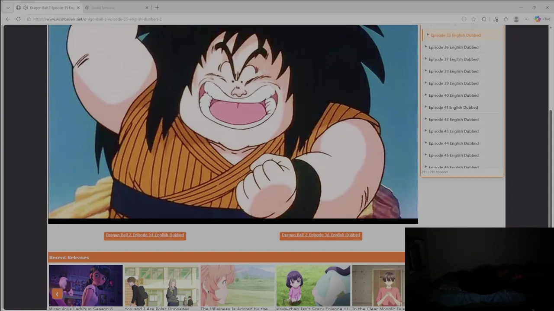Select Episode 38 English Dubbed in the list

[454, 71]
